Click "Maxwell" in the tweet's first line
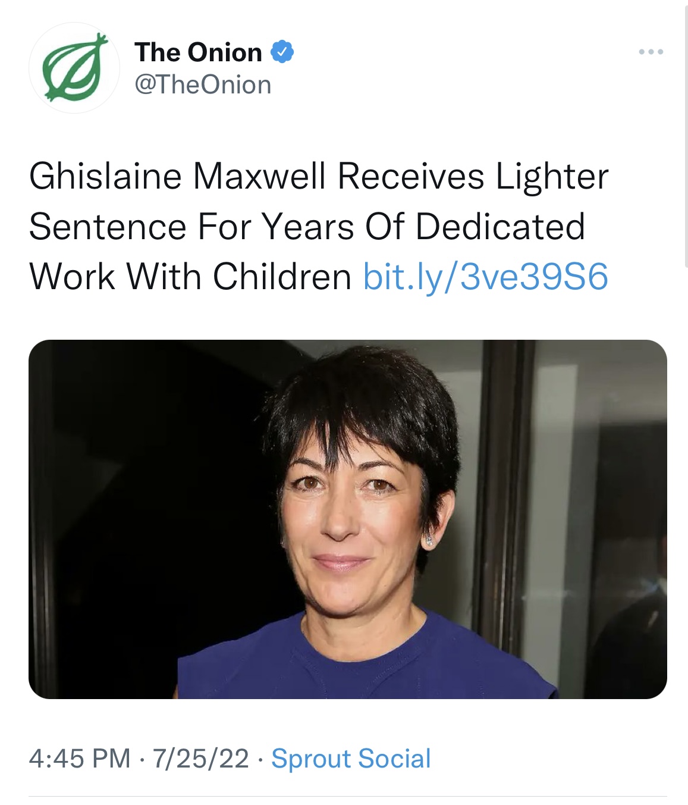The image size is (688, 805). point(259,177)
